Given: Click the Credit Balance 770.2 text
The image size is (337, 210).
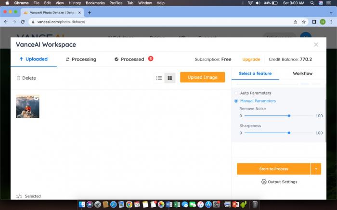Looking at the screenshot, I should [x=290, y=60].
